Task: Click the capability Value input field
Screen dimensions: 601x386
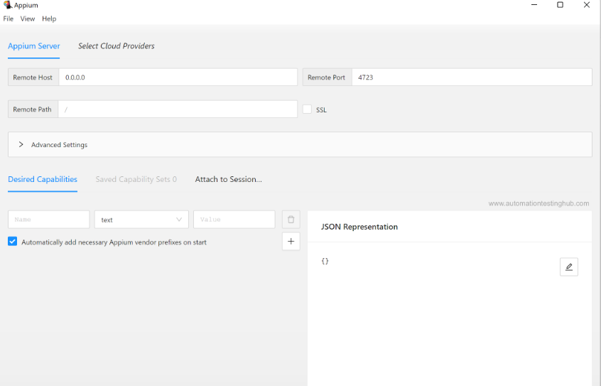Action: point(234,220)
